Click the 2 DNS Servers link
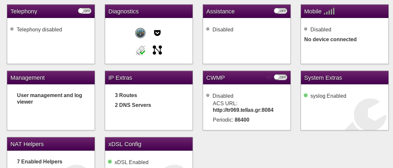393x168 pixels. (x=133, y=105)
